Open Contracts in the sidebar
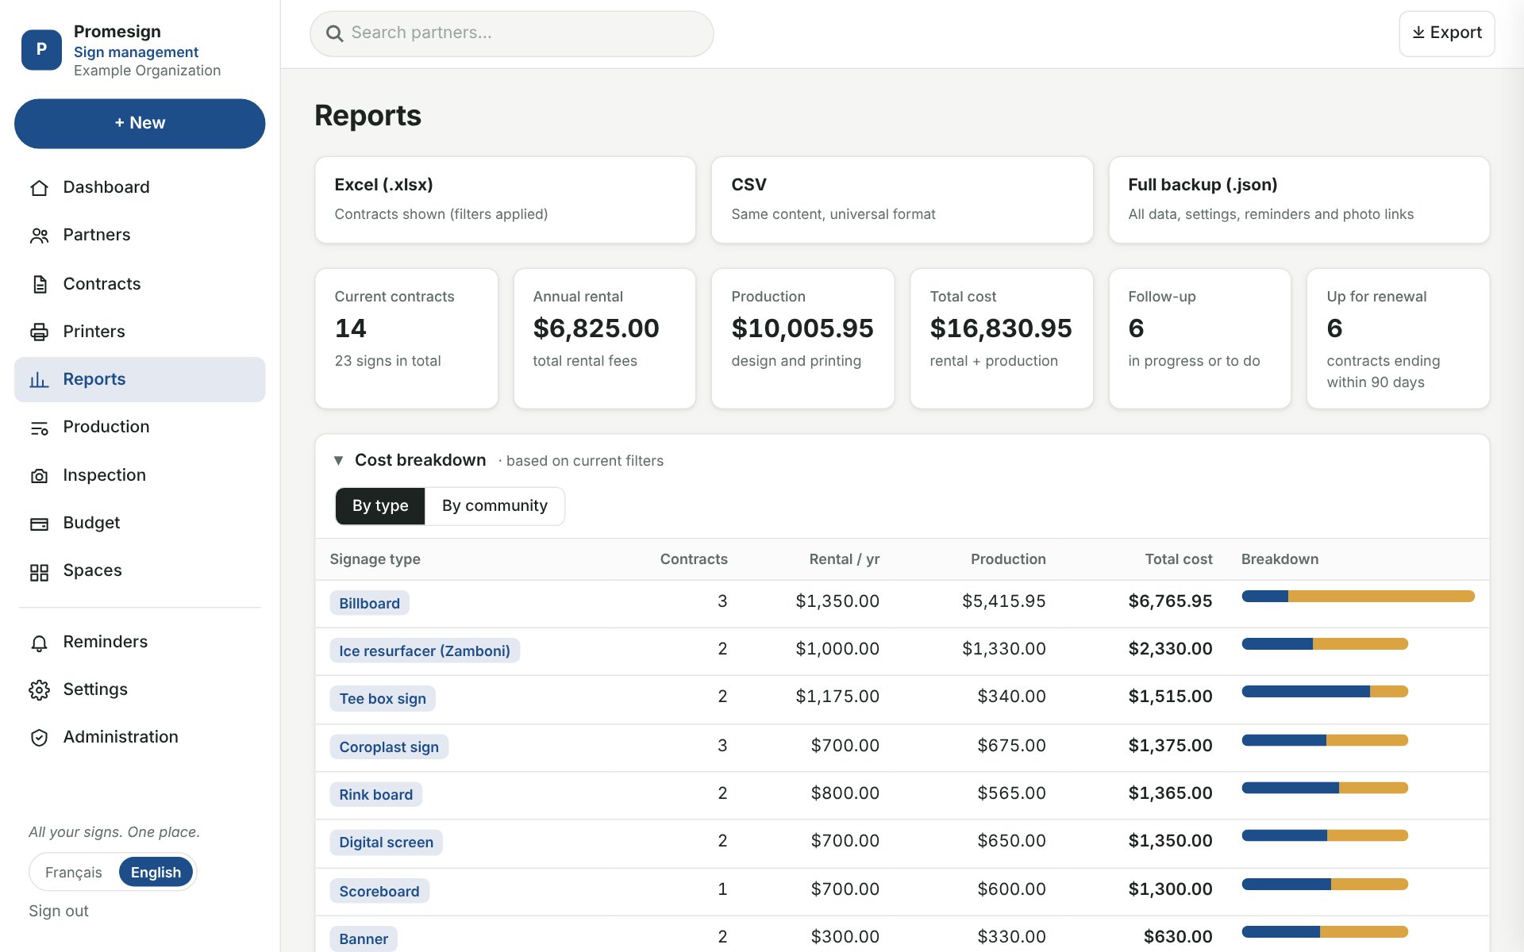 [x=140, y=284]
